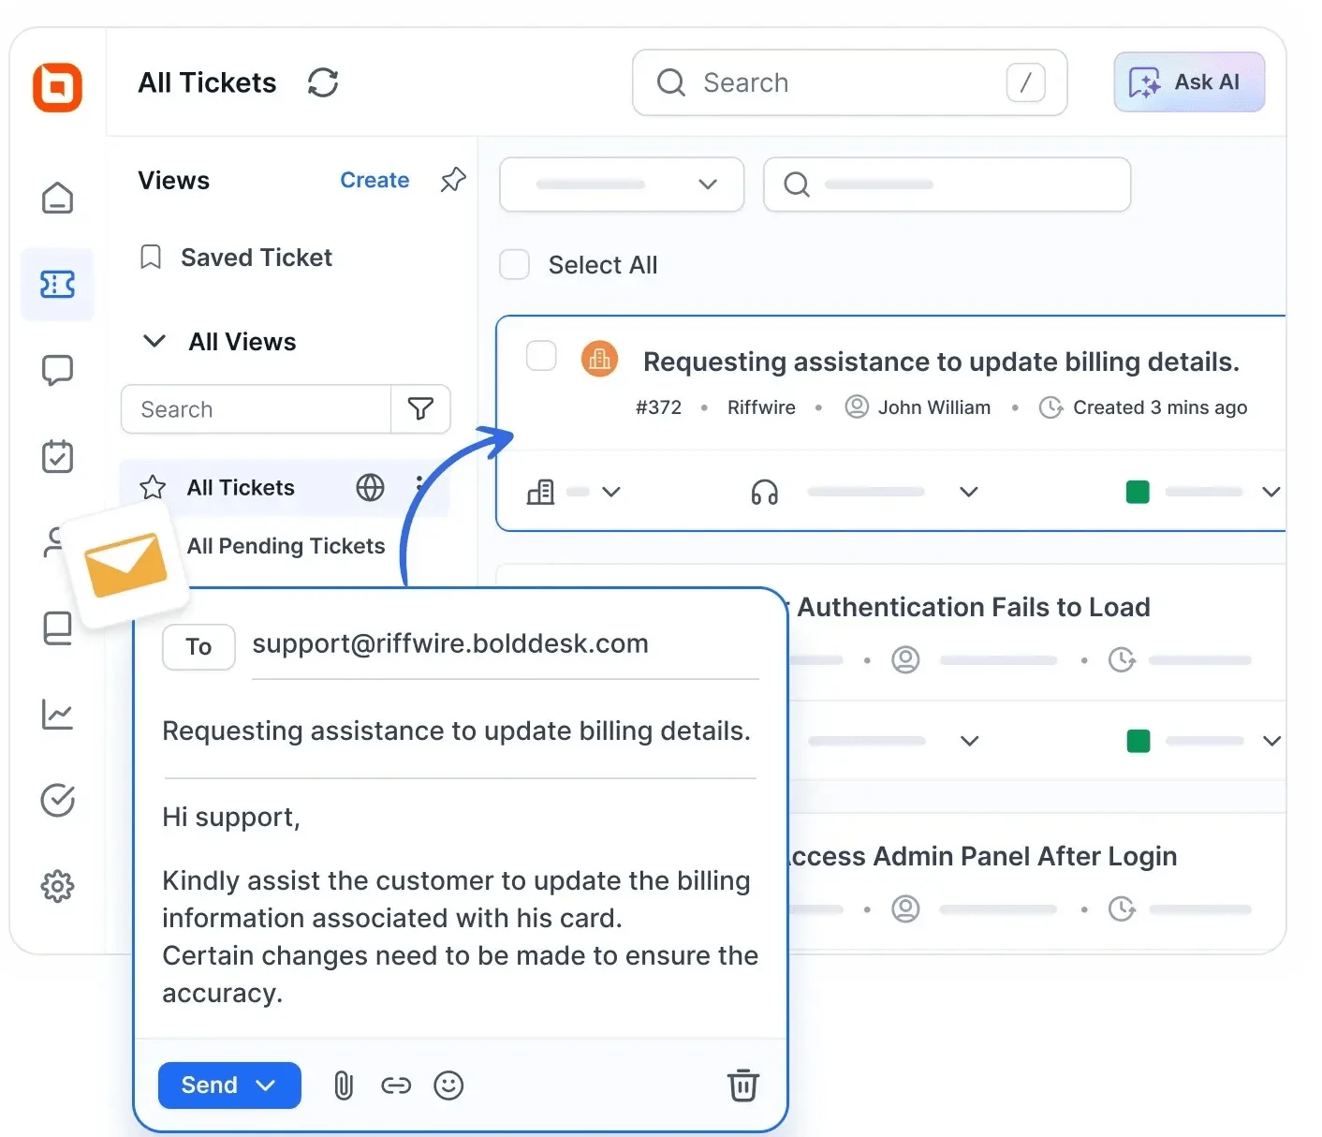The width and height of the screenshot is (1322, 1137).
Task: Open the Send button dropdown options
Action: 265,1085
